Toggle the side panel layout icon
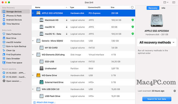 point(174,2)
